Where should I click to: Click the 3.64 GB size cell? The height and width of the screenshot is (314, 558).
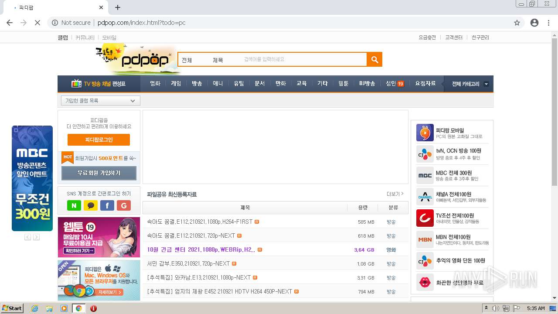click(x=364, y=250)
